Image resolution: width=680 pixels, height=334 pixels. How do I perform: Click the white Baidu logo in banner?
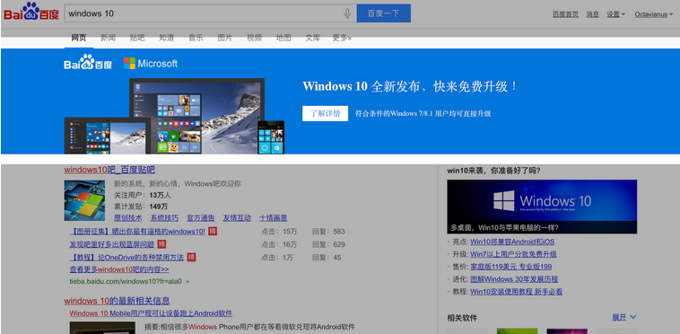88,63
